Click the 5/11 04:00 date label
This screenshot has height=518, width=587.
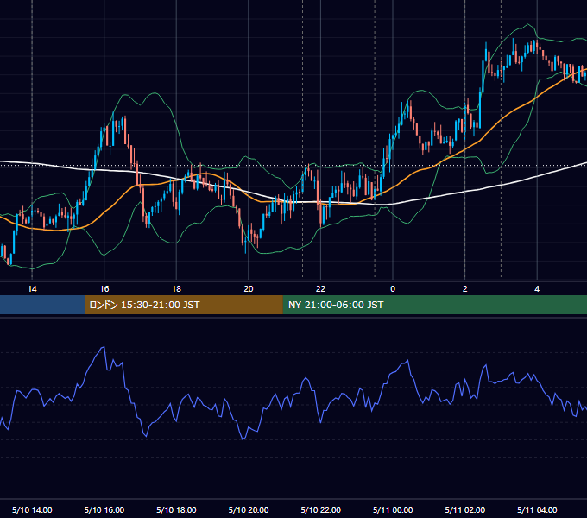(537, 509)
